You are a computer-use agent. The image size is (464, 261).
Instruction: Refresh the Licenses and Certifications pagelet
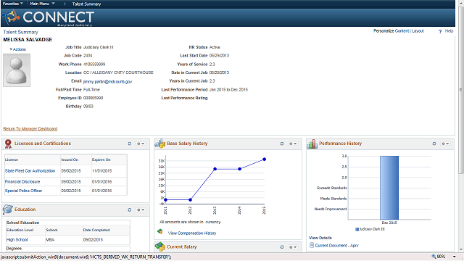pyautogui.click(x=129, y=144)
